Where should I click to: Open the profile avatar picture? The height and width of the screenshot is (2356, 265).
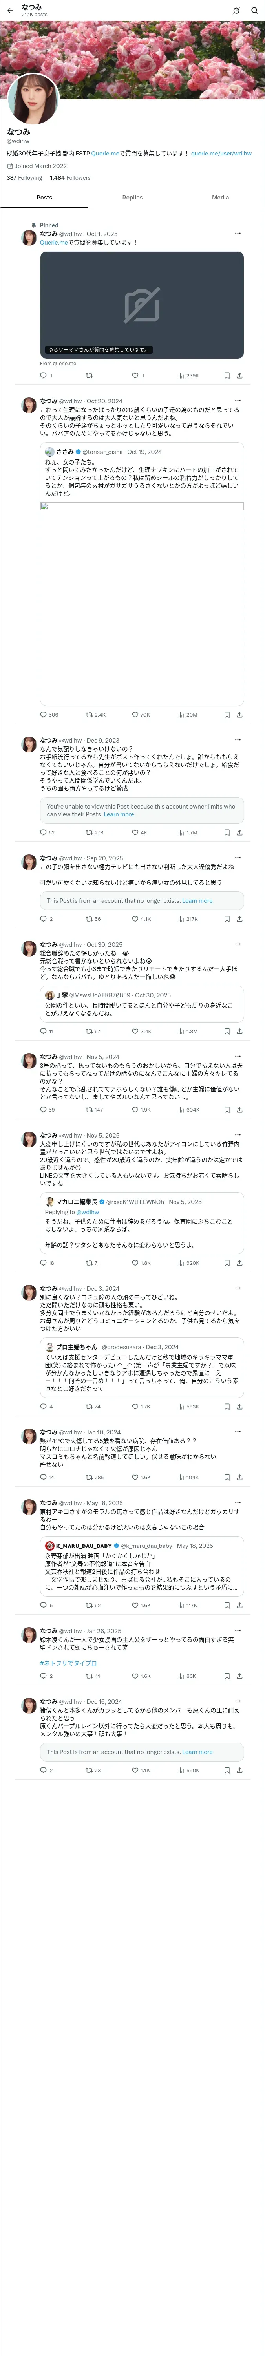tap(33, 99)
